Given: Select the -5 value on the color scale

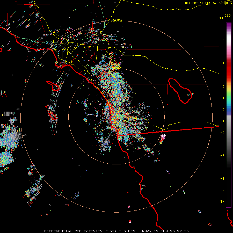Looking at the screenshot, I should click(222, 167).
